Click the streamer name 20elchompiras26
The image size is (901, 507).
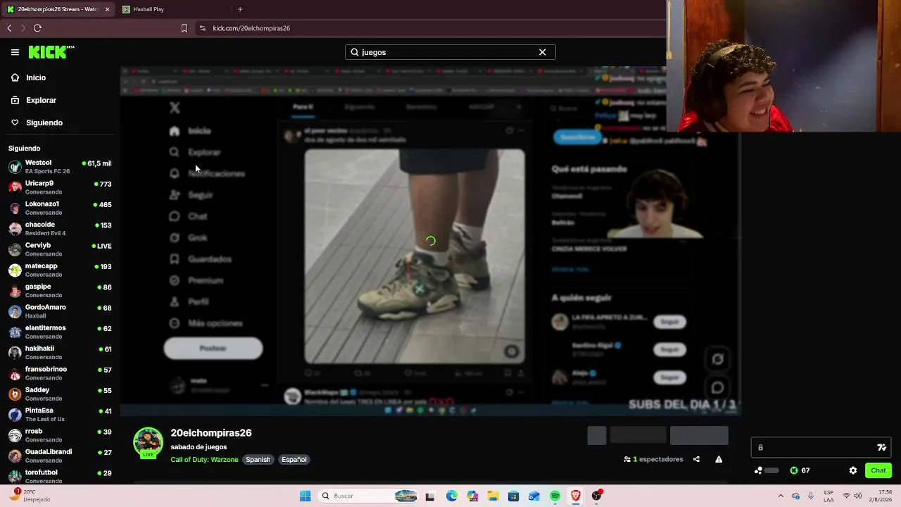click(x=211, y=433)
